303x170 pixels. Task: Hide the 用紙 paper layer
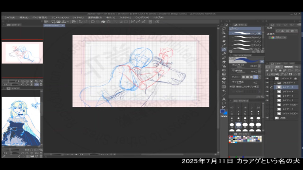tap(267, 118)
